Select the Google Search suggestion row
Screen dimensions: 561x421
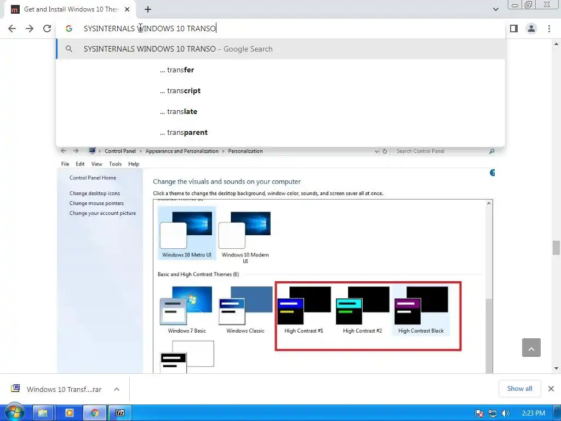coord(280,49)
